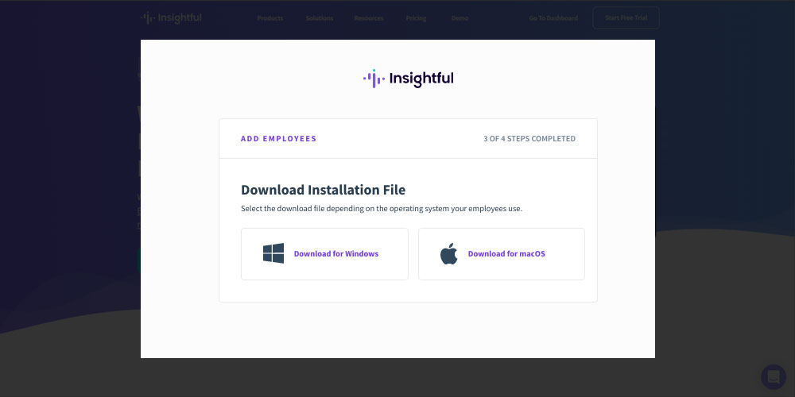The height and width of the screenshot is (397, 795).
Task: Open the Solutions menu in background nav
Action: (x=320, y=18)
